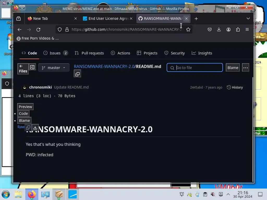Select the Code repository tab

pyautogui.click(x=29, y=53)
